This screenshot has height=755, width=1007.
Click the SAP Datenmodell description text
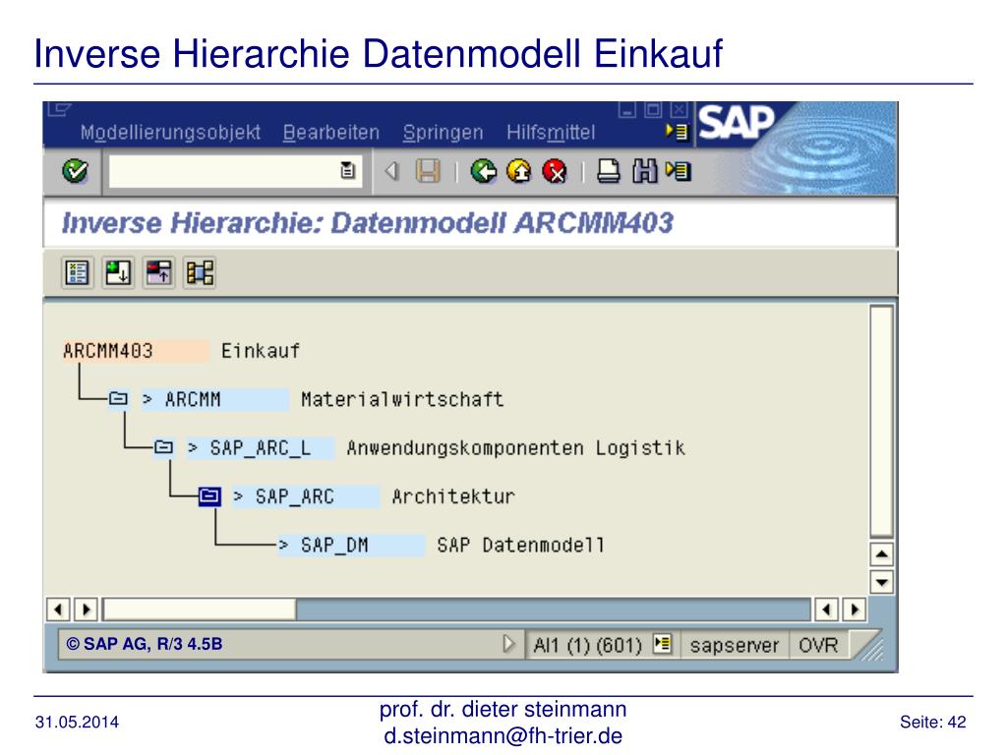[520, 545]
